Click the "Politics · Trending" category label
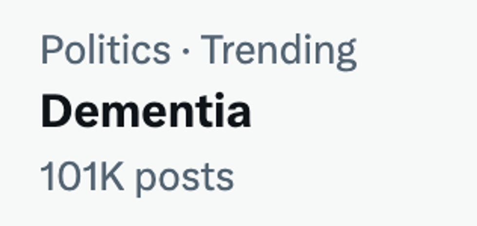477x226 pixels. (x=199, y=50)
